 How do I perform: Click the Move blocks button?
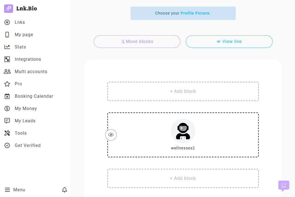click(x=137, y=41)
